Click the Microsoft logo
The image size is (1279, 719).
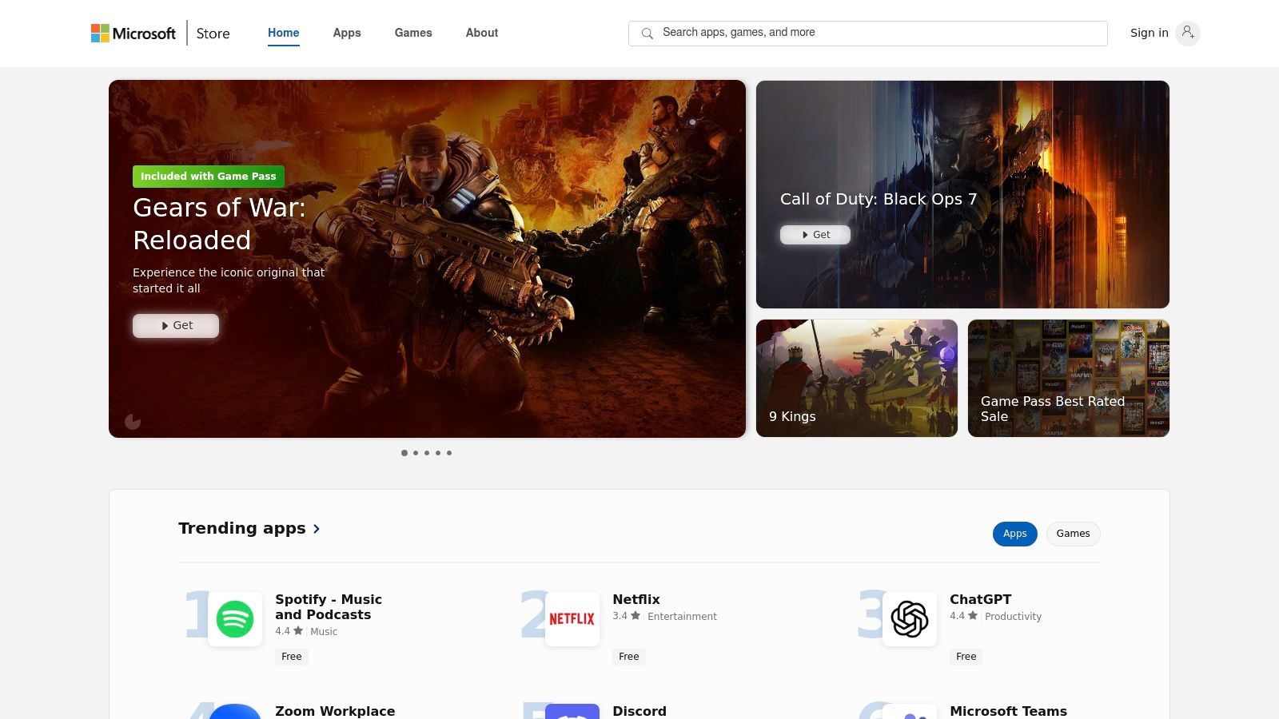(x=133, y=33)
